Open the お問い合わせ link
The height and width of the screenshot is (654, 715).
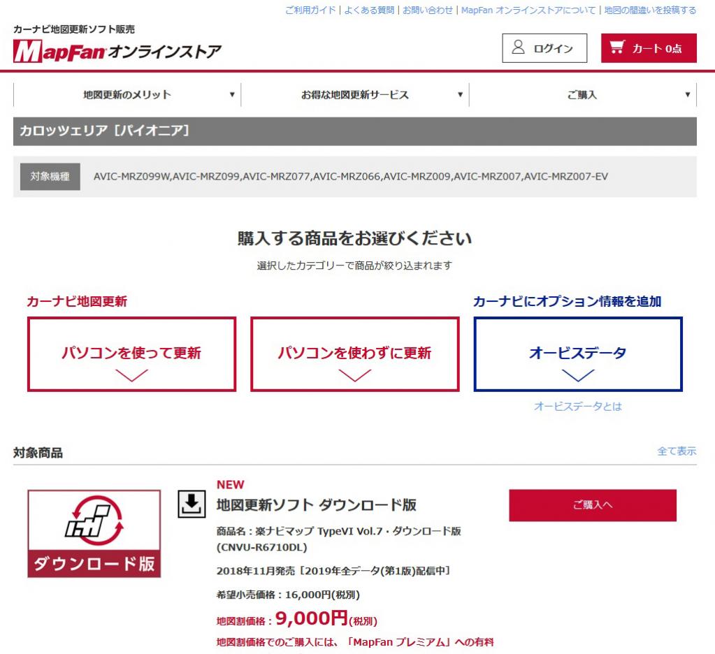coord(428,10)
